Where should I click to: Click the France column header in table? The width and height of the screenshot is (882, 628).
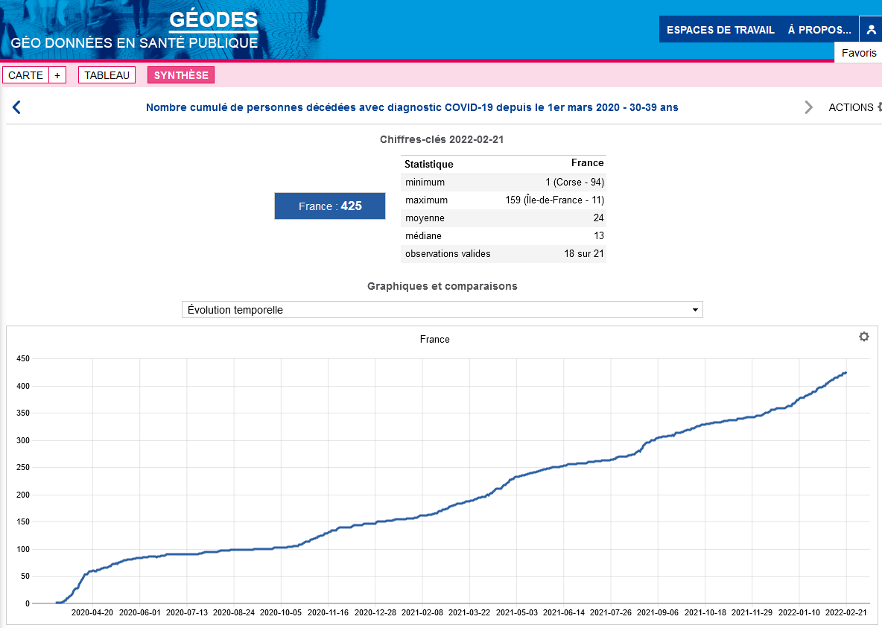(587, 162)
